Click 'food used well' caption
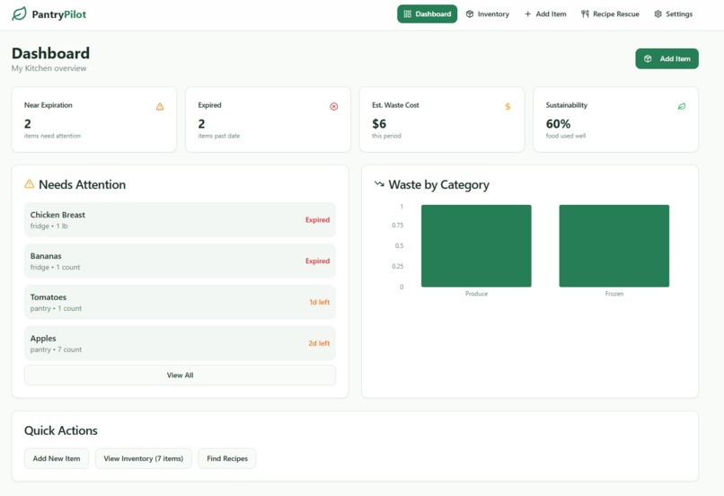 coord(566,136)
